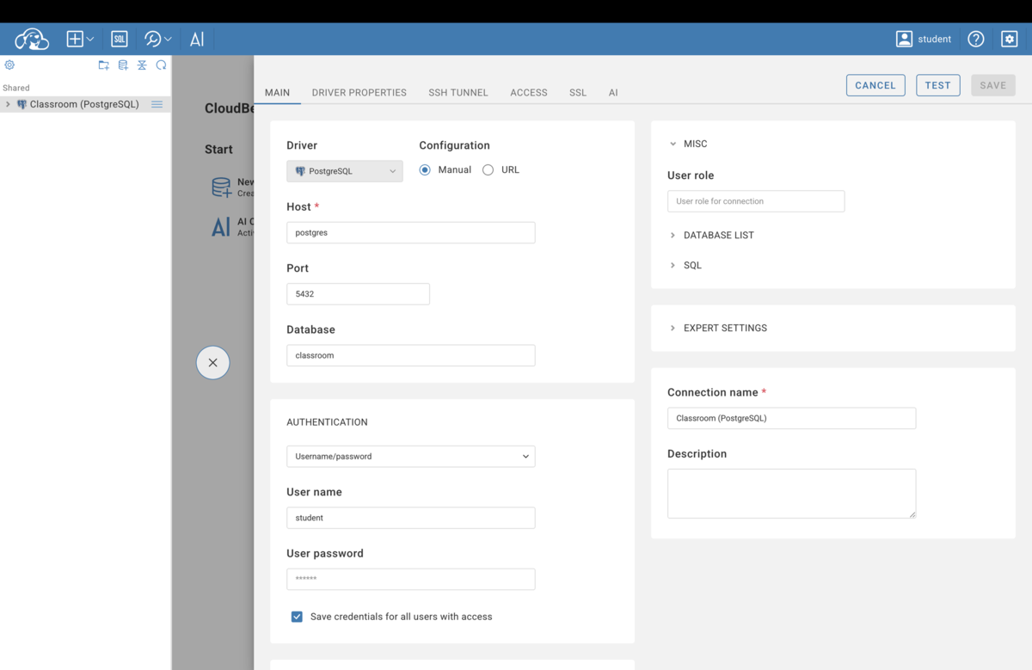Open the Driver PostgreSQL dropdown
This screenshot has height=670, width=1032.
click(344, 171)
